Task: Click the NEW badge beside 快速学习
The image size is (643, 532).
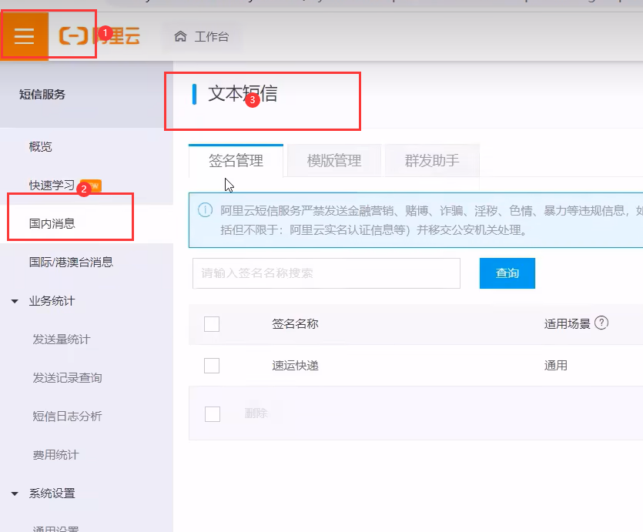Action: coord(92,186)
